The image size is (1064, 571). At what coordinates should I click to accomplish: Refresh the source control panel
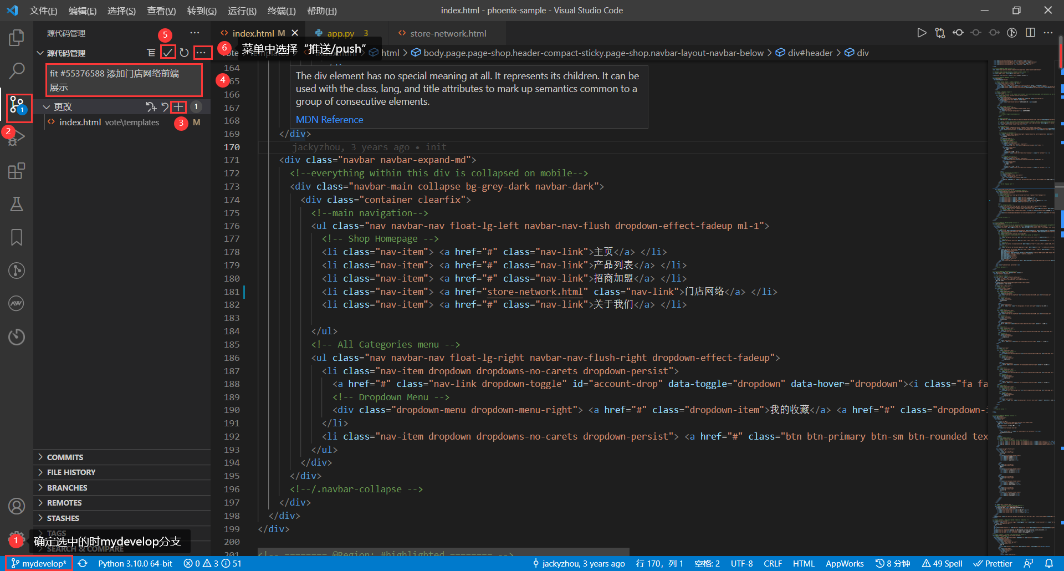click(184, 53)
